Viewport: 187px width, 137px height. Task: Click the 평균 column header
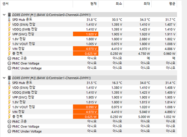coord(172,4)
